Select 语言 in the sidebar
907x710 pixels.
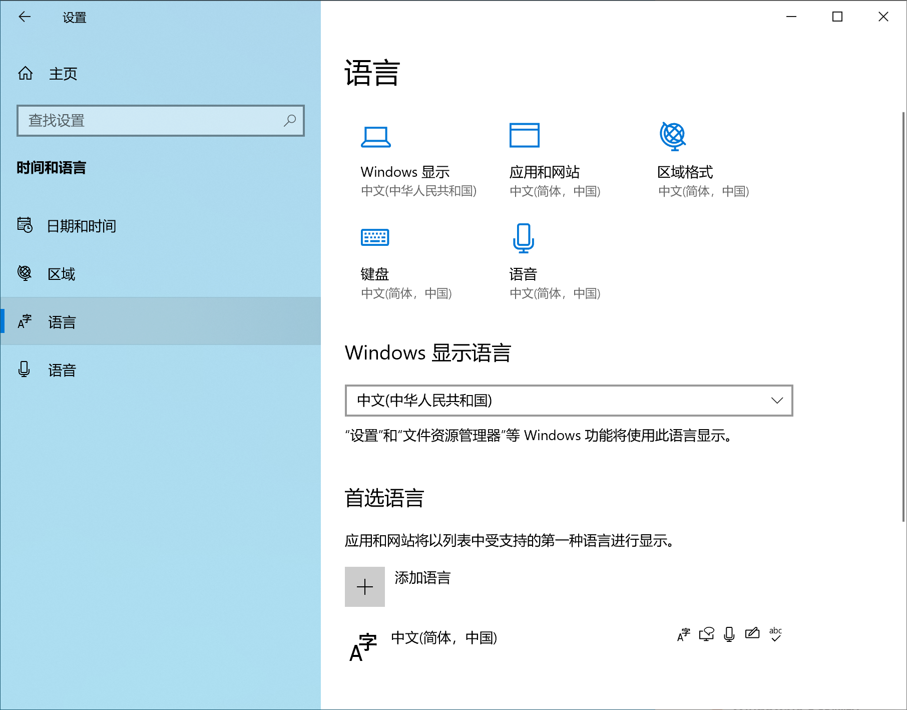click(62, 322)
